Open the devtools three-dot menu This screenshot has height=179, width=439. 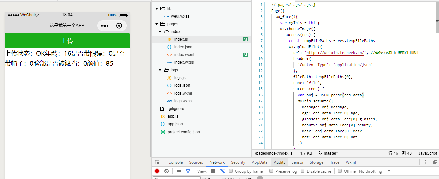(x=426, y=162)
